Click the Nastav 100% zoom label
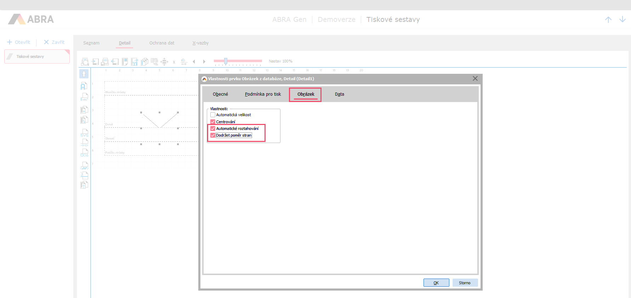This screenshot has height=298, width=631. click(x=280, y=61)
